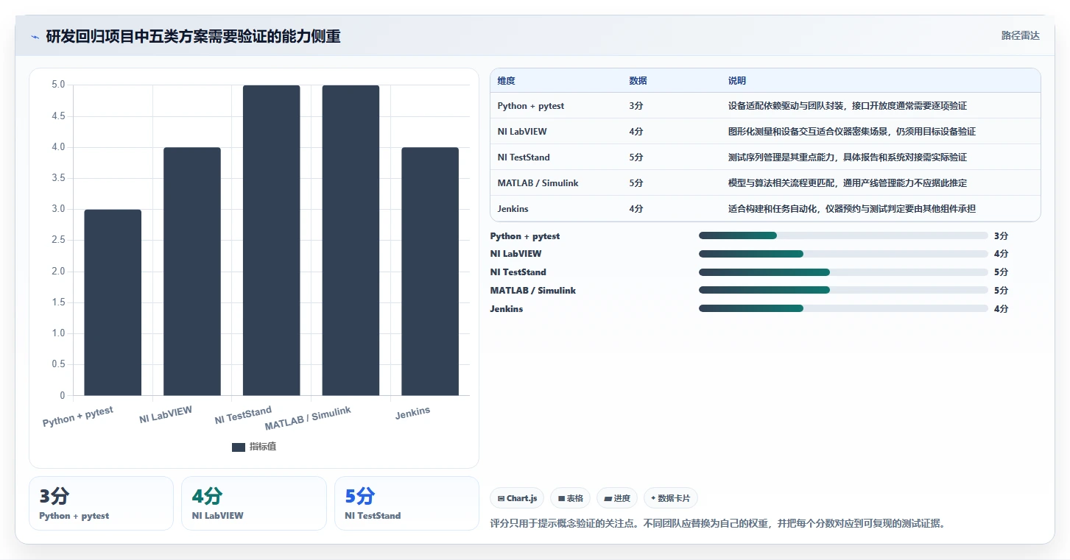Click the 进度 tag chip
The width and height of the screenshot is (1070, 560).
pyautogui.click(x=617, y=498)
